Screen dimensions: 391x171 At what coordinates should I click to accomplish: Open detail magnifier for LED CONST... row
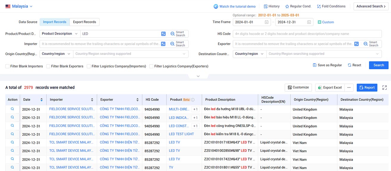13,126
